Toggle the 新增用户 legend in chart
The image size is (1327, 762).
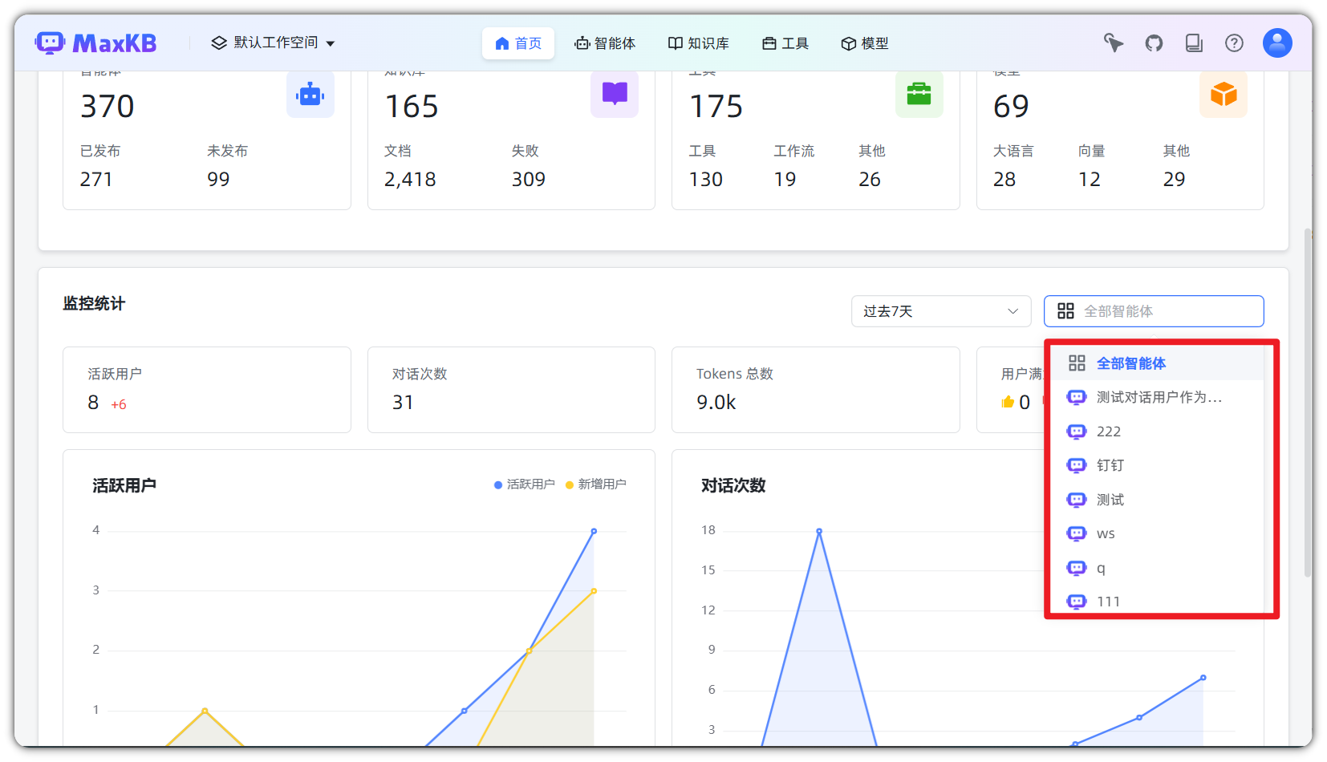(596, 484)
